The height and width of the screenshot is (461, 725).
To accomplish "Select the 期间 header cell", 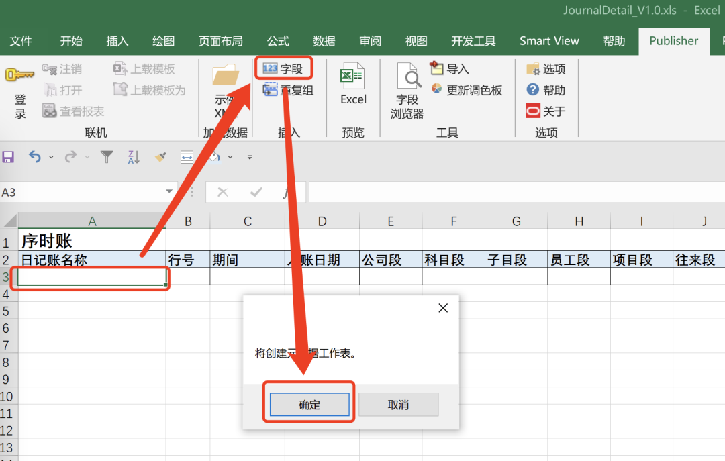I will (x=247, y=260).
